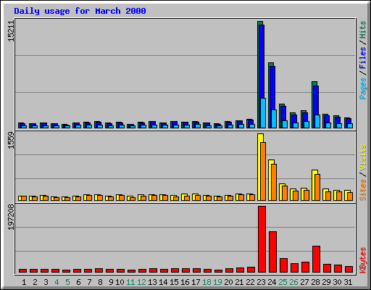
Task: Click day 23 on the x-axis
Action: (261, 282)
